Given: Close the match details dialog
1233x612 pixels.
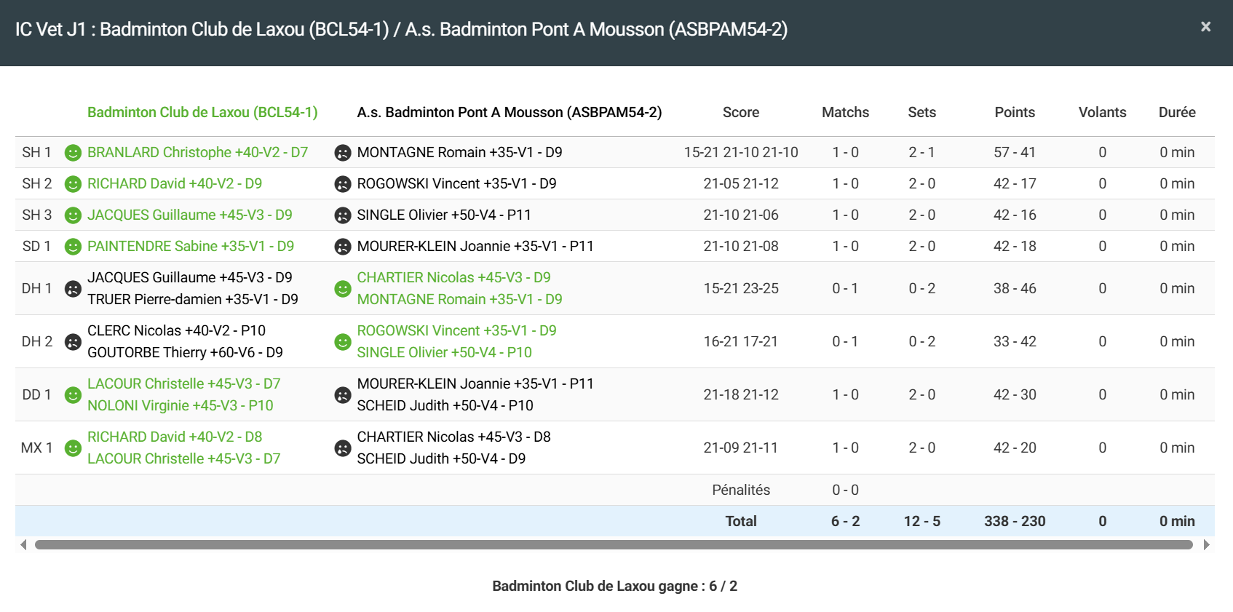Looking at the screenshot, I should [x=1205, y=27].
